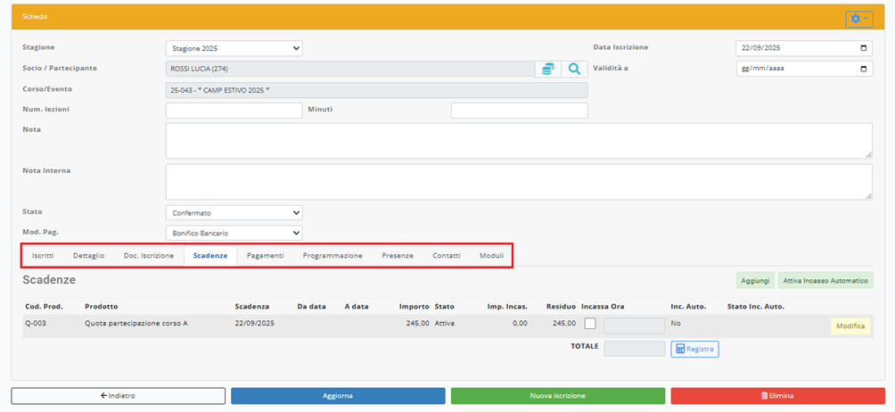Click Attiva Incasso Automatico button
This screenshot has height=412, width=895.
[x=825, y=280]
